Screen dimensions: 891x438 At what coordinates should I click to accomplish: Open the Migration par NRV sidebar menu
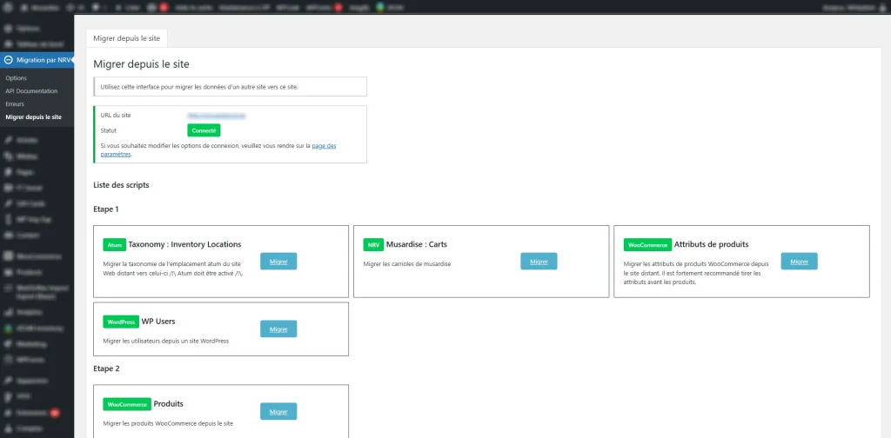pyautogui.click(x=37, y=60)
